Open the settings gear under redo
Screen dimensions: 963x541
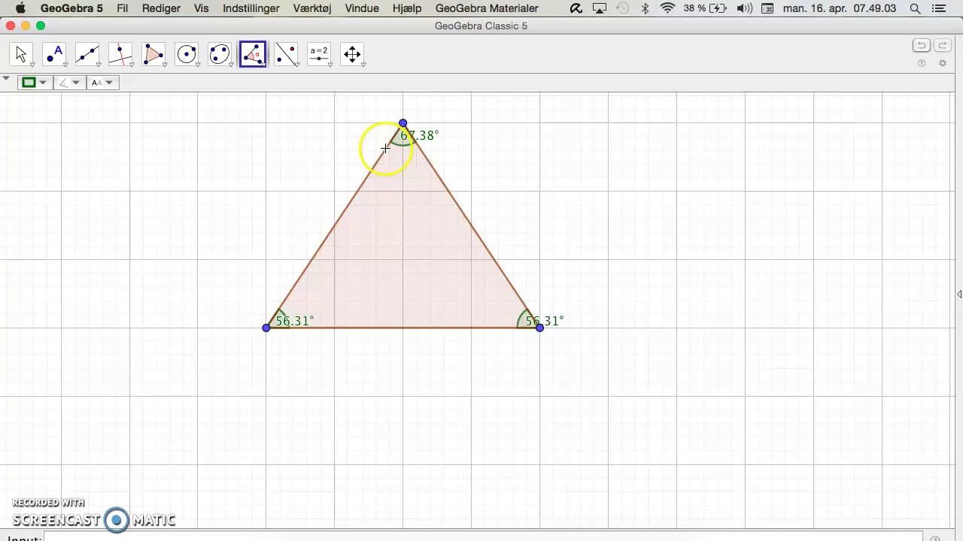pyautogui.click(x=943, y=64)
